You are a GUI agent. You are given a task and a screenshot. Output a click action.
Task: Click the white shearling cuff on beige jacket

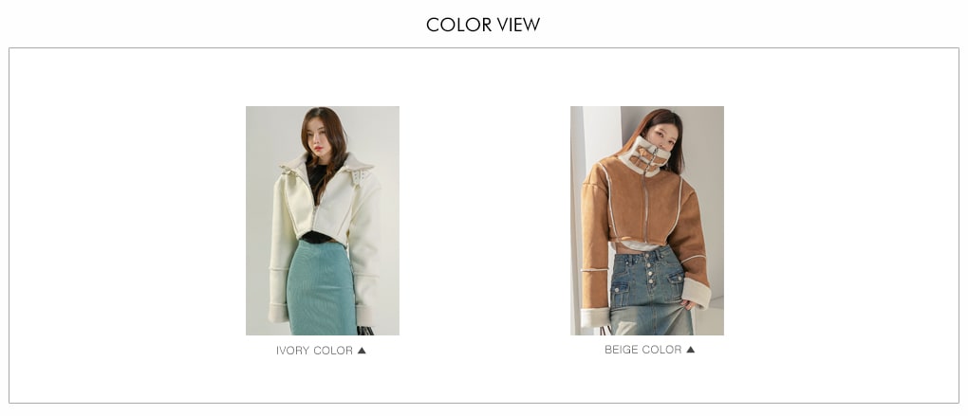point(698,291)
